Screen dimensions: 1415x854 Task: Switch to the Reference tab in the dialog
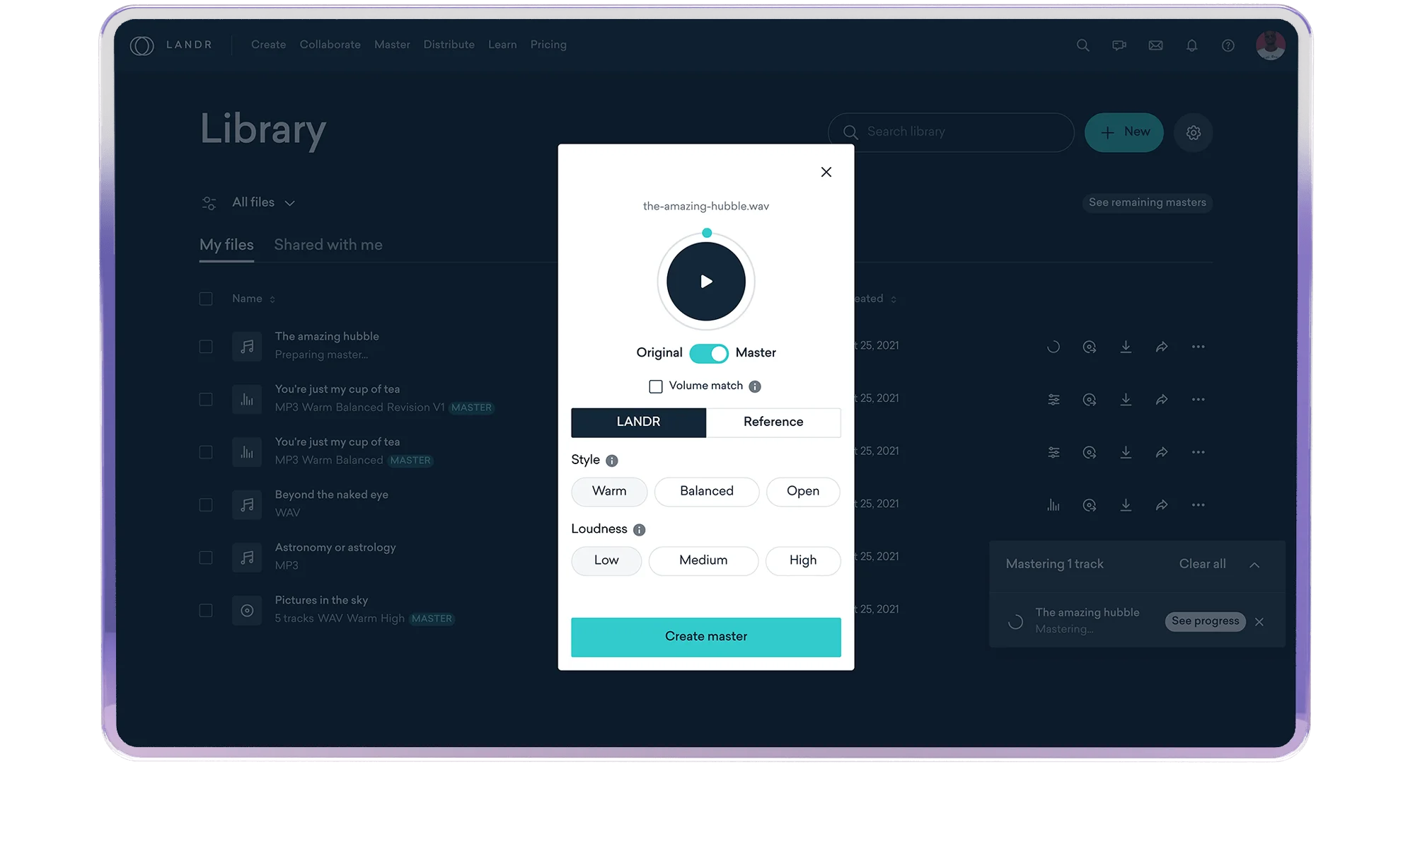coord(773,422)
